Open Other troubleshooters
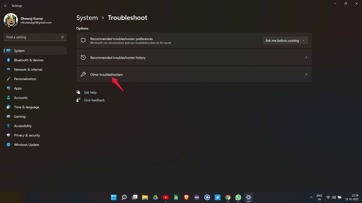 pos(194,74)
